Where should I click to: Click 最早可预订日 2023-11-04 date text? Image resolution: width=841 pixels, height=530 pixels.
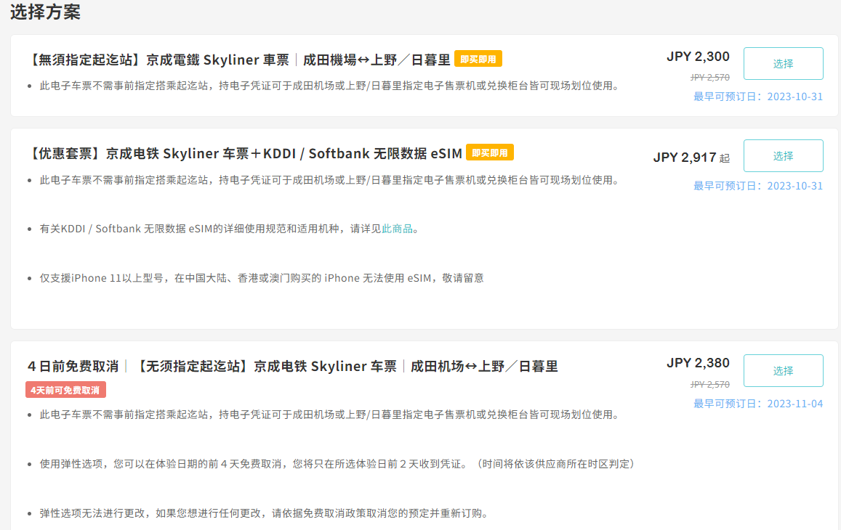(758, 404)
